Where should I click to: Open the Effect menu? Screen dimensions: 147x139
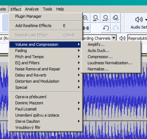pyautogui.click(x=16, y=9)
